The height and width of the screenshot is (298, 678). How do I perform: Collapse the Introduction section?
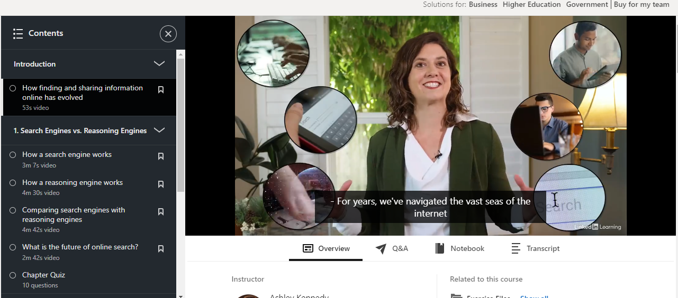pyautogui.click(x=159, y=64)
